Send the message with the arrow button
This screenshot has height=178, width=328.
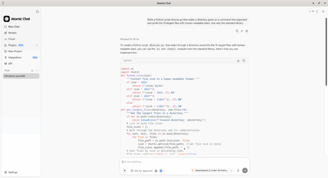pyautogui.click(x=245, y=170)
